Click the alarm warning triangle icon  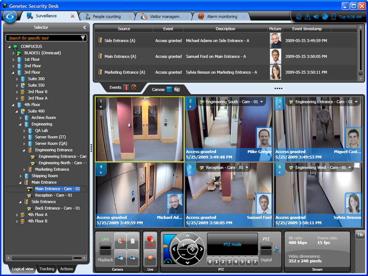pyautogui.click(x=307, y=17)
